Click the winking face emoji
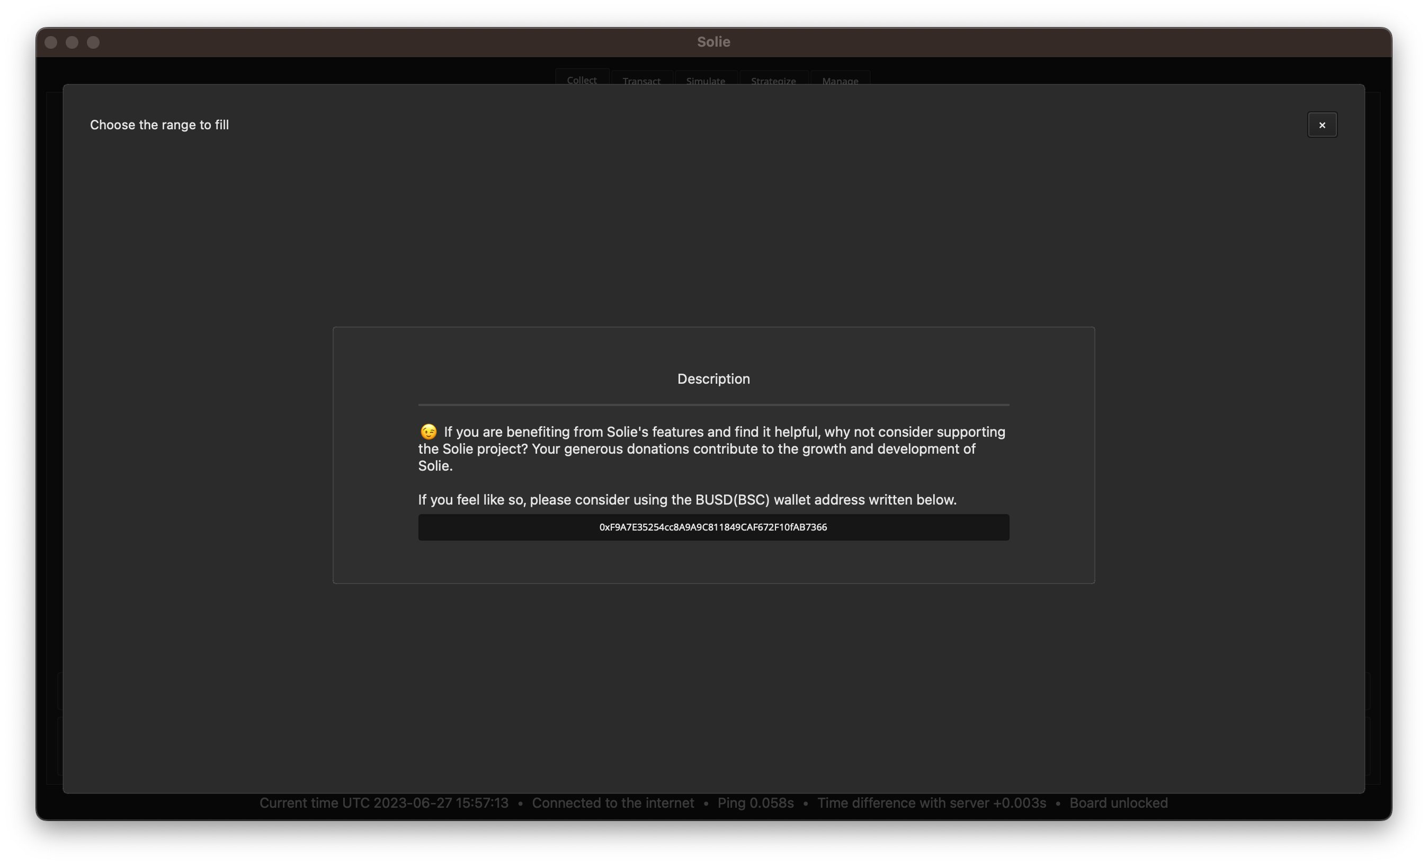Image resolution: width=1428 pixels, height=865 pixels. click(x=429, y=432)
